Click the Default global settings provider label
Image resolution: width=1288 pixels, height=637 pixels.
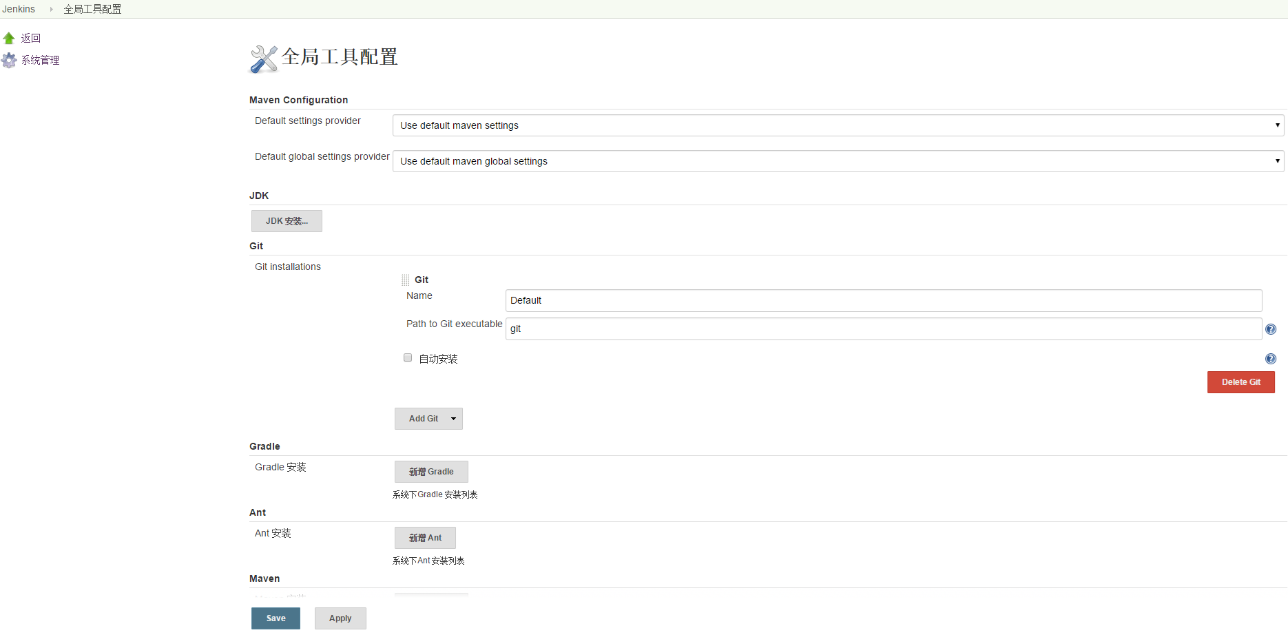click(x=322, y=156)
